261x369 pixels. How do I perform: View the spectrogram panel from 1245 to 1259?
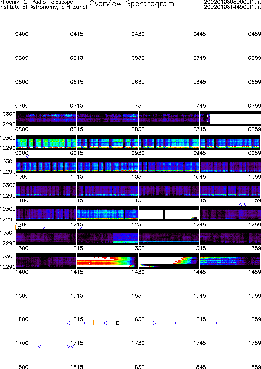pos(230,237)
